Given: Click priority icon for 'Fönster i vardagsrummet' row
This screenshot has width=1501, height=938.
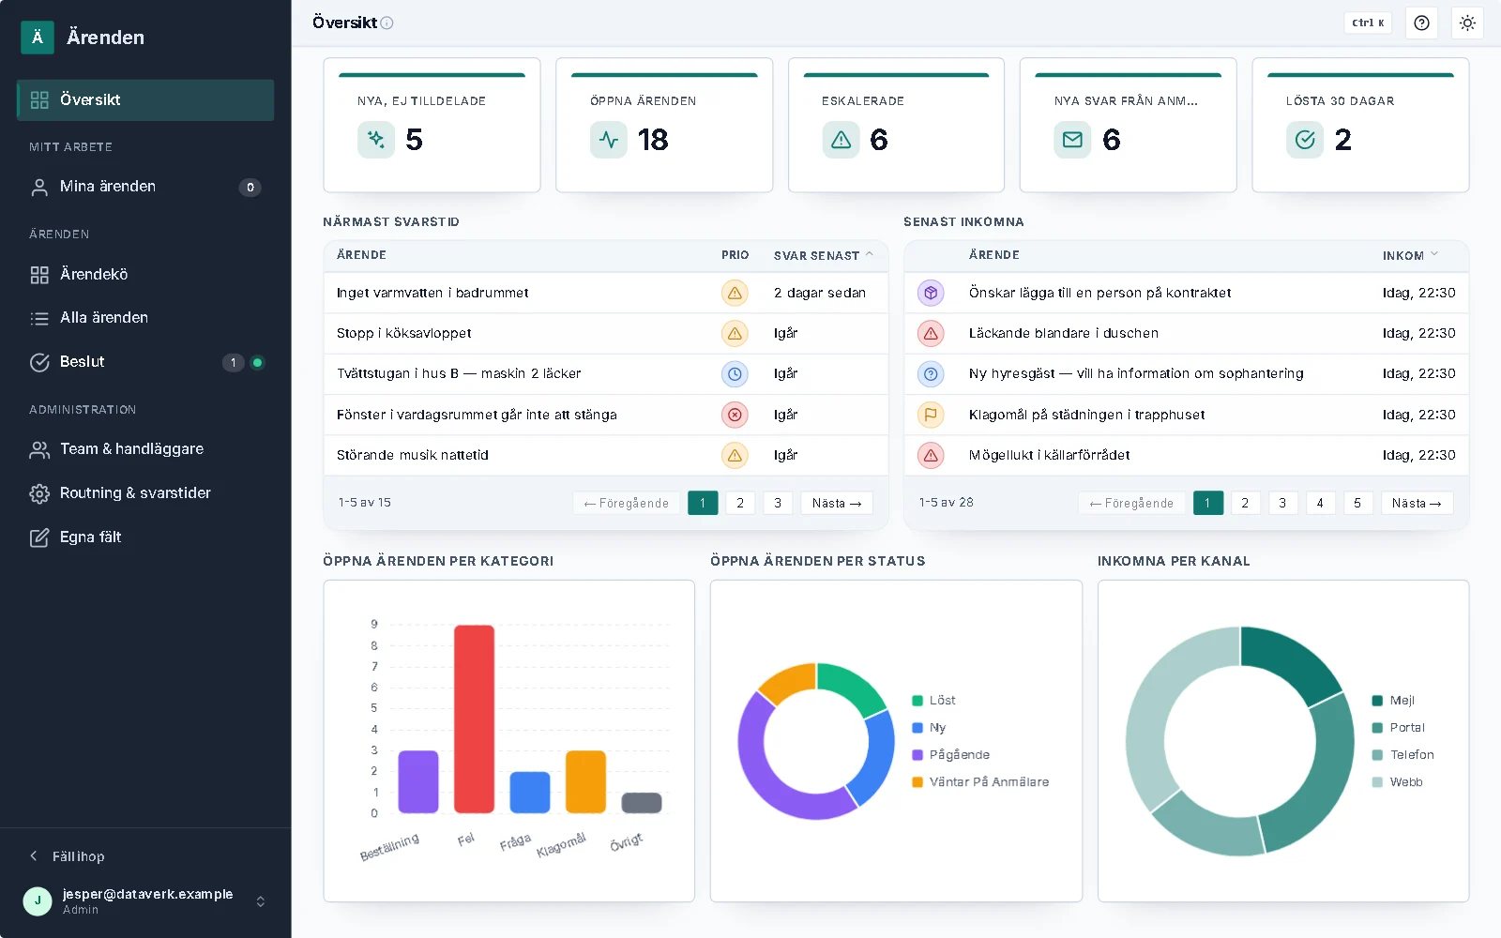Looking at the screenshot, I should [735, 415].
